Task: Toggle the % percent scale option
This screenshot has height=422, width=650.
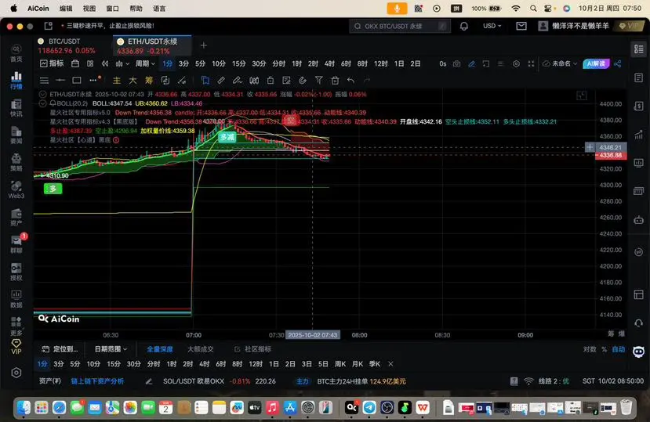Action: coord(604,349)
